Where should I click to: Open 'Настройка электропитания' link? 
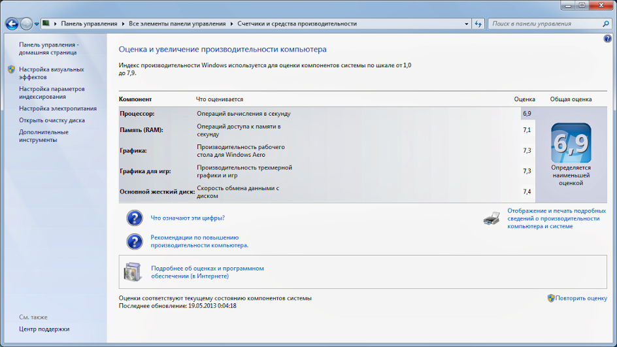pos(58,108)
